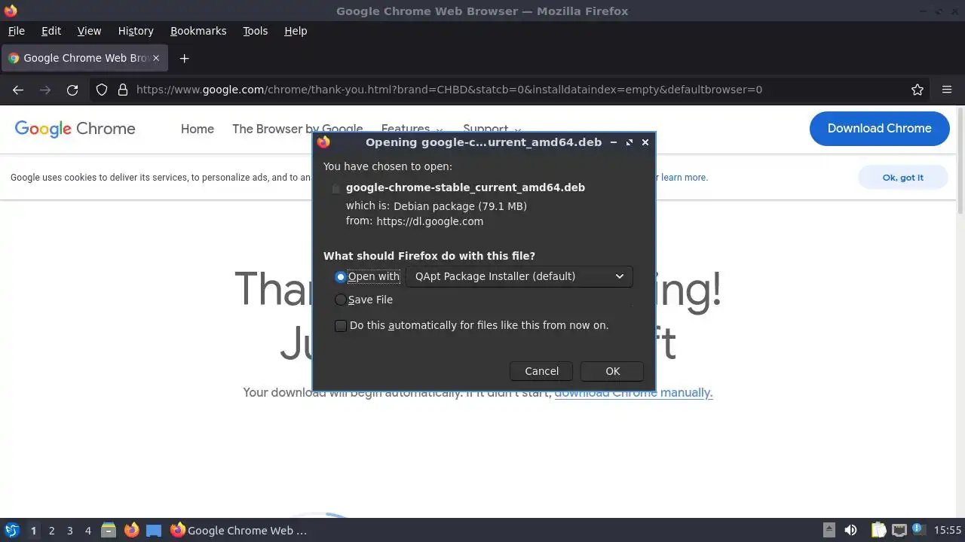Image resolution: width=965 pixels, height=542 pixels.
Task: Click the removable media tray icon
Action: pyautogui.click(x=829, y=530)
